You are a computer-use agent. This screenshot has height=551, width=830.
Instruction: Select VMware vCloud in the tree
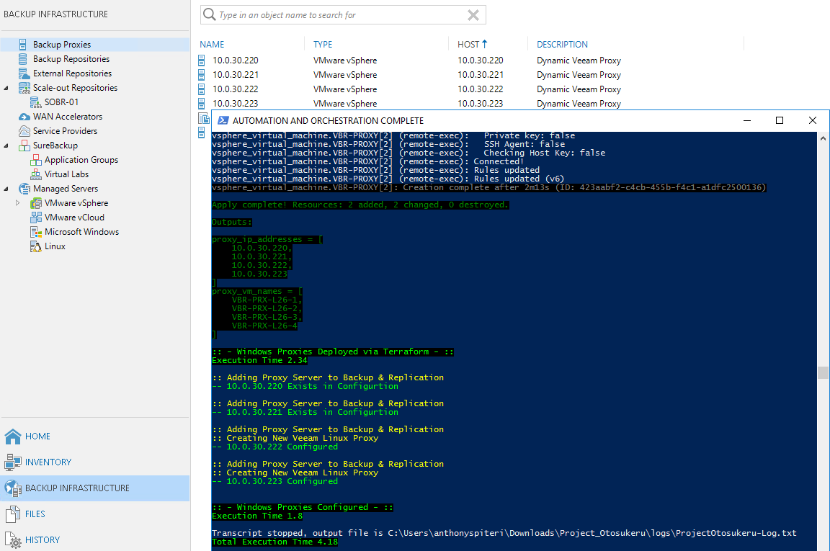coord(75,217)
